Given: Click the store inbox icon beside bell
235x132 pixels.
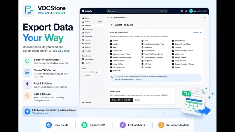Looking at the screenshot, I should click(182, 11).
